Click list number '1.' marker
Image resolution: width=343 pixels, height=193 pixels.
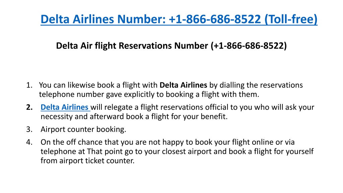pyautogui.click(x=29, y=85)
